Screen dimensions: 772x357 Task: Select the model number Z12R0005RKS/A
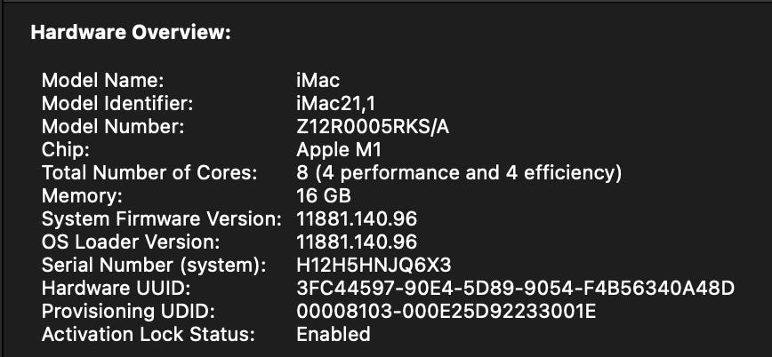373,127
